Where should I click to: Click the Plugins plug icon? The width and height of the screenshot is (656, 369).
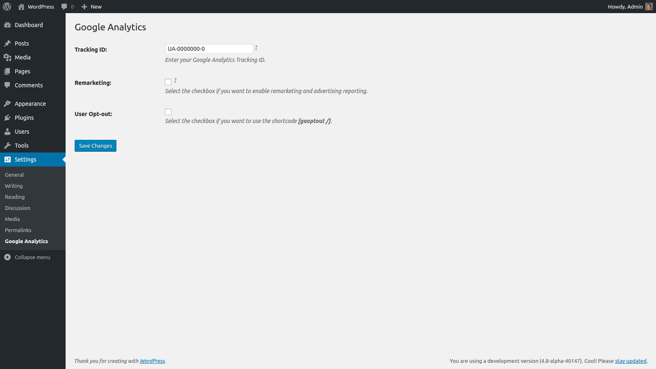[7, 118]
